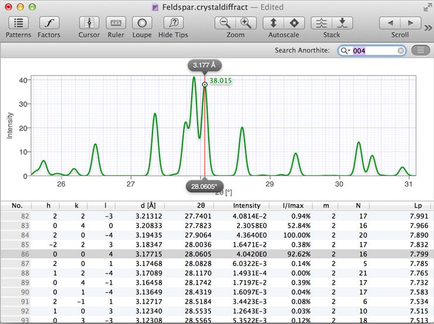This screenshot has height=324, width=434.
Task: Click the first Stack button
Action: (x=321, y=23)
